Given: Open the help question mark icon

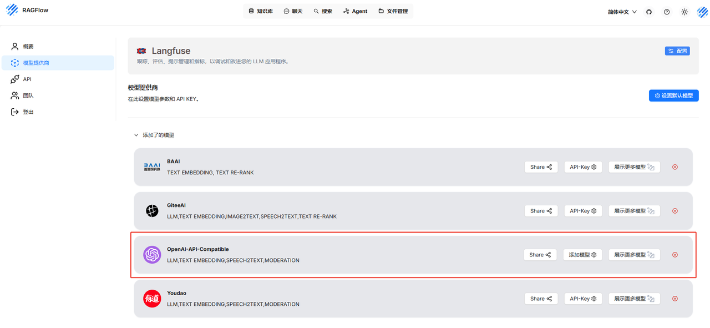Looking at the screenshot, I should [x=667, y=12].
